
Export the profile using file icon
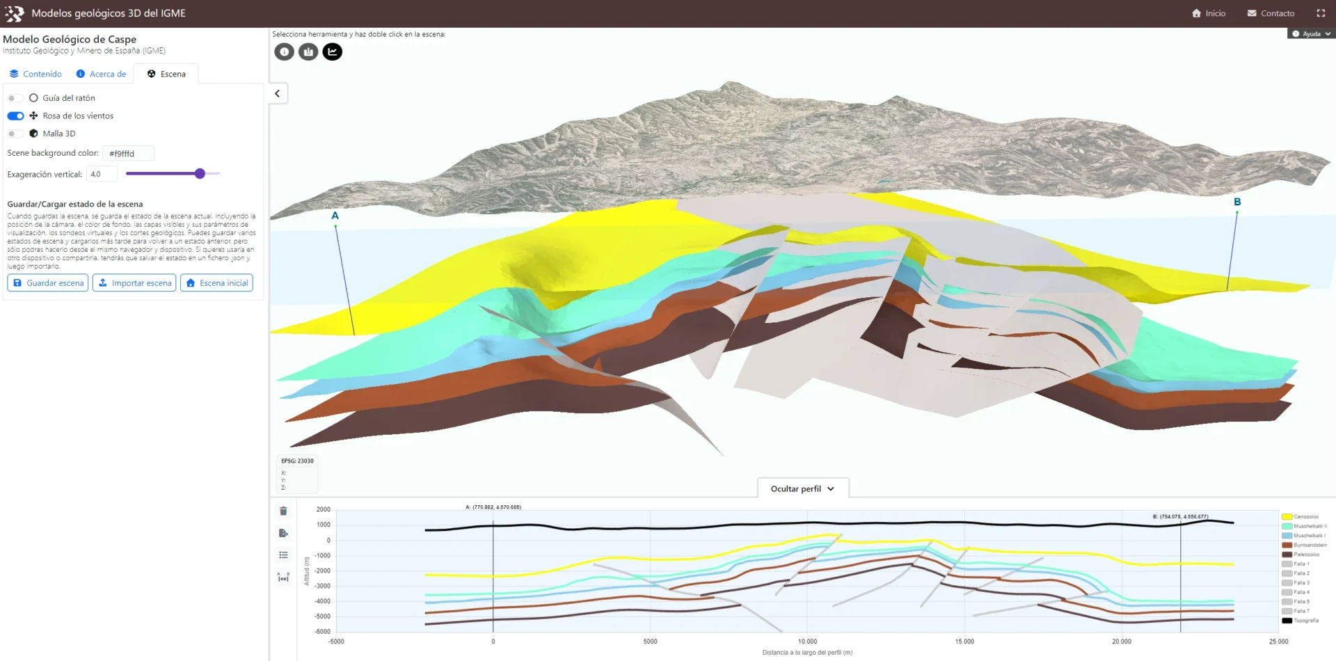[x=283, y=533]
